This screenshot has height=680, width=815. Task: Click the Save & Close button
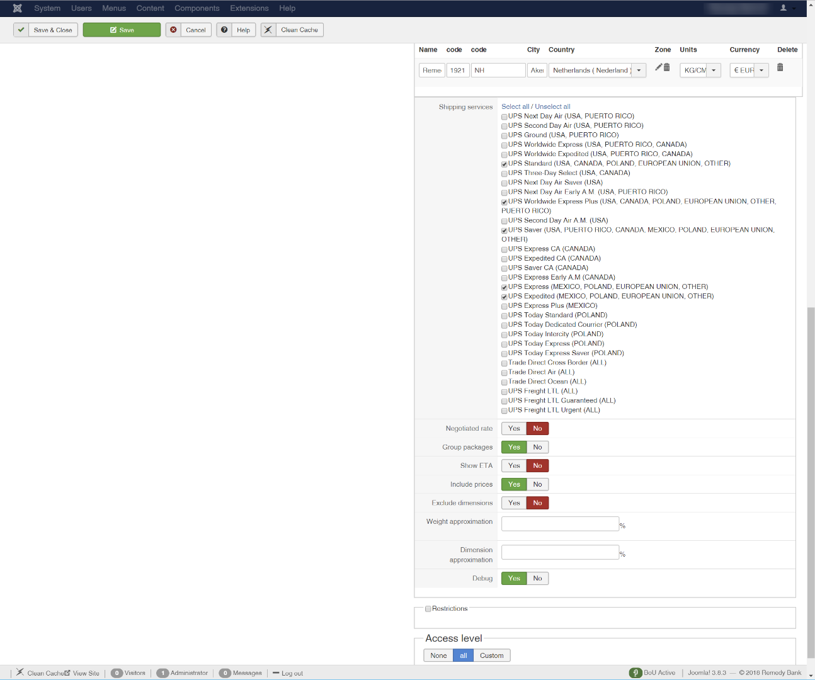[x=46, y=30]
